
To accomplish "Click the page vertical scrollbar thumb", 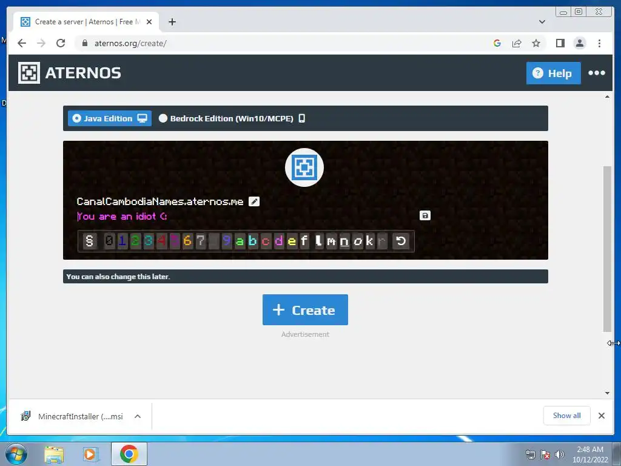I will [607, 249].
